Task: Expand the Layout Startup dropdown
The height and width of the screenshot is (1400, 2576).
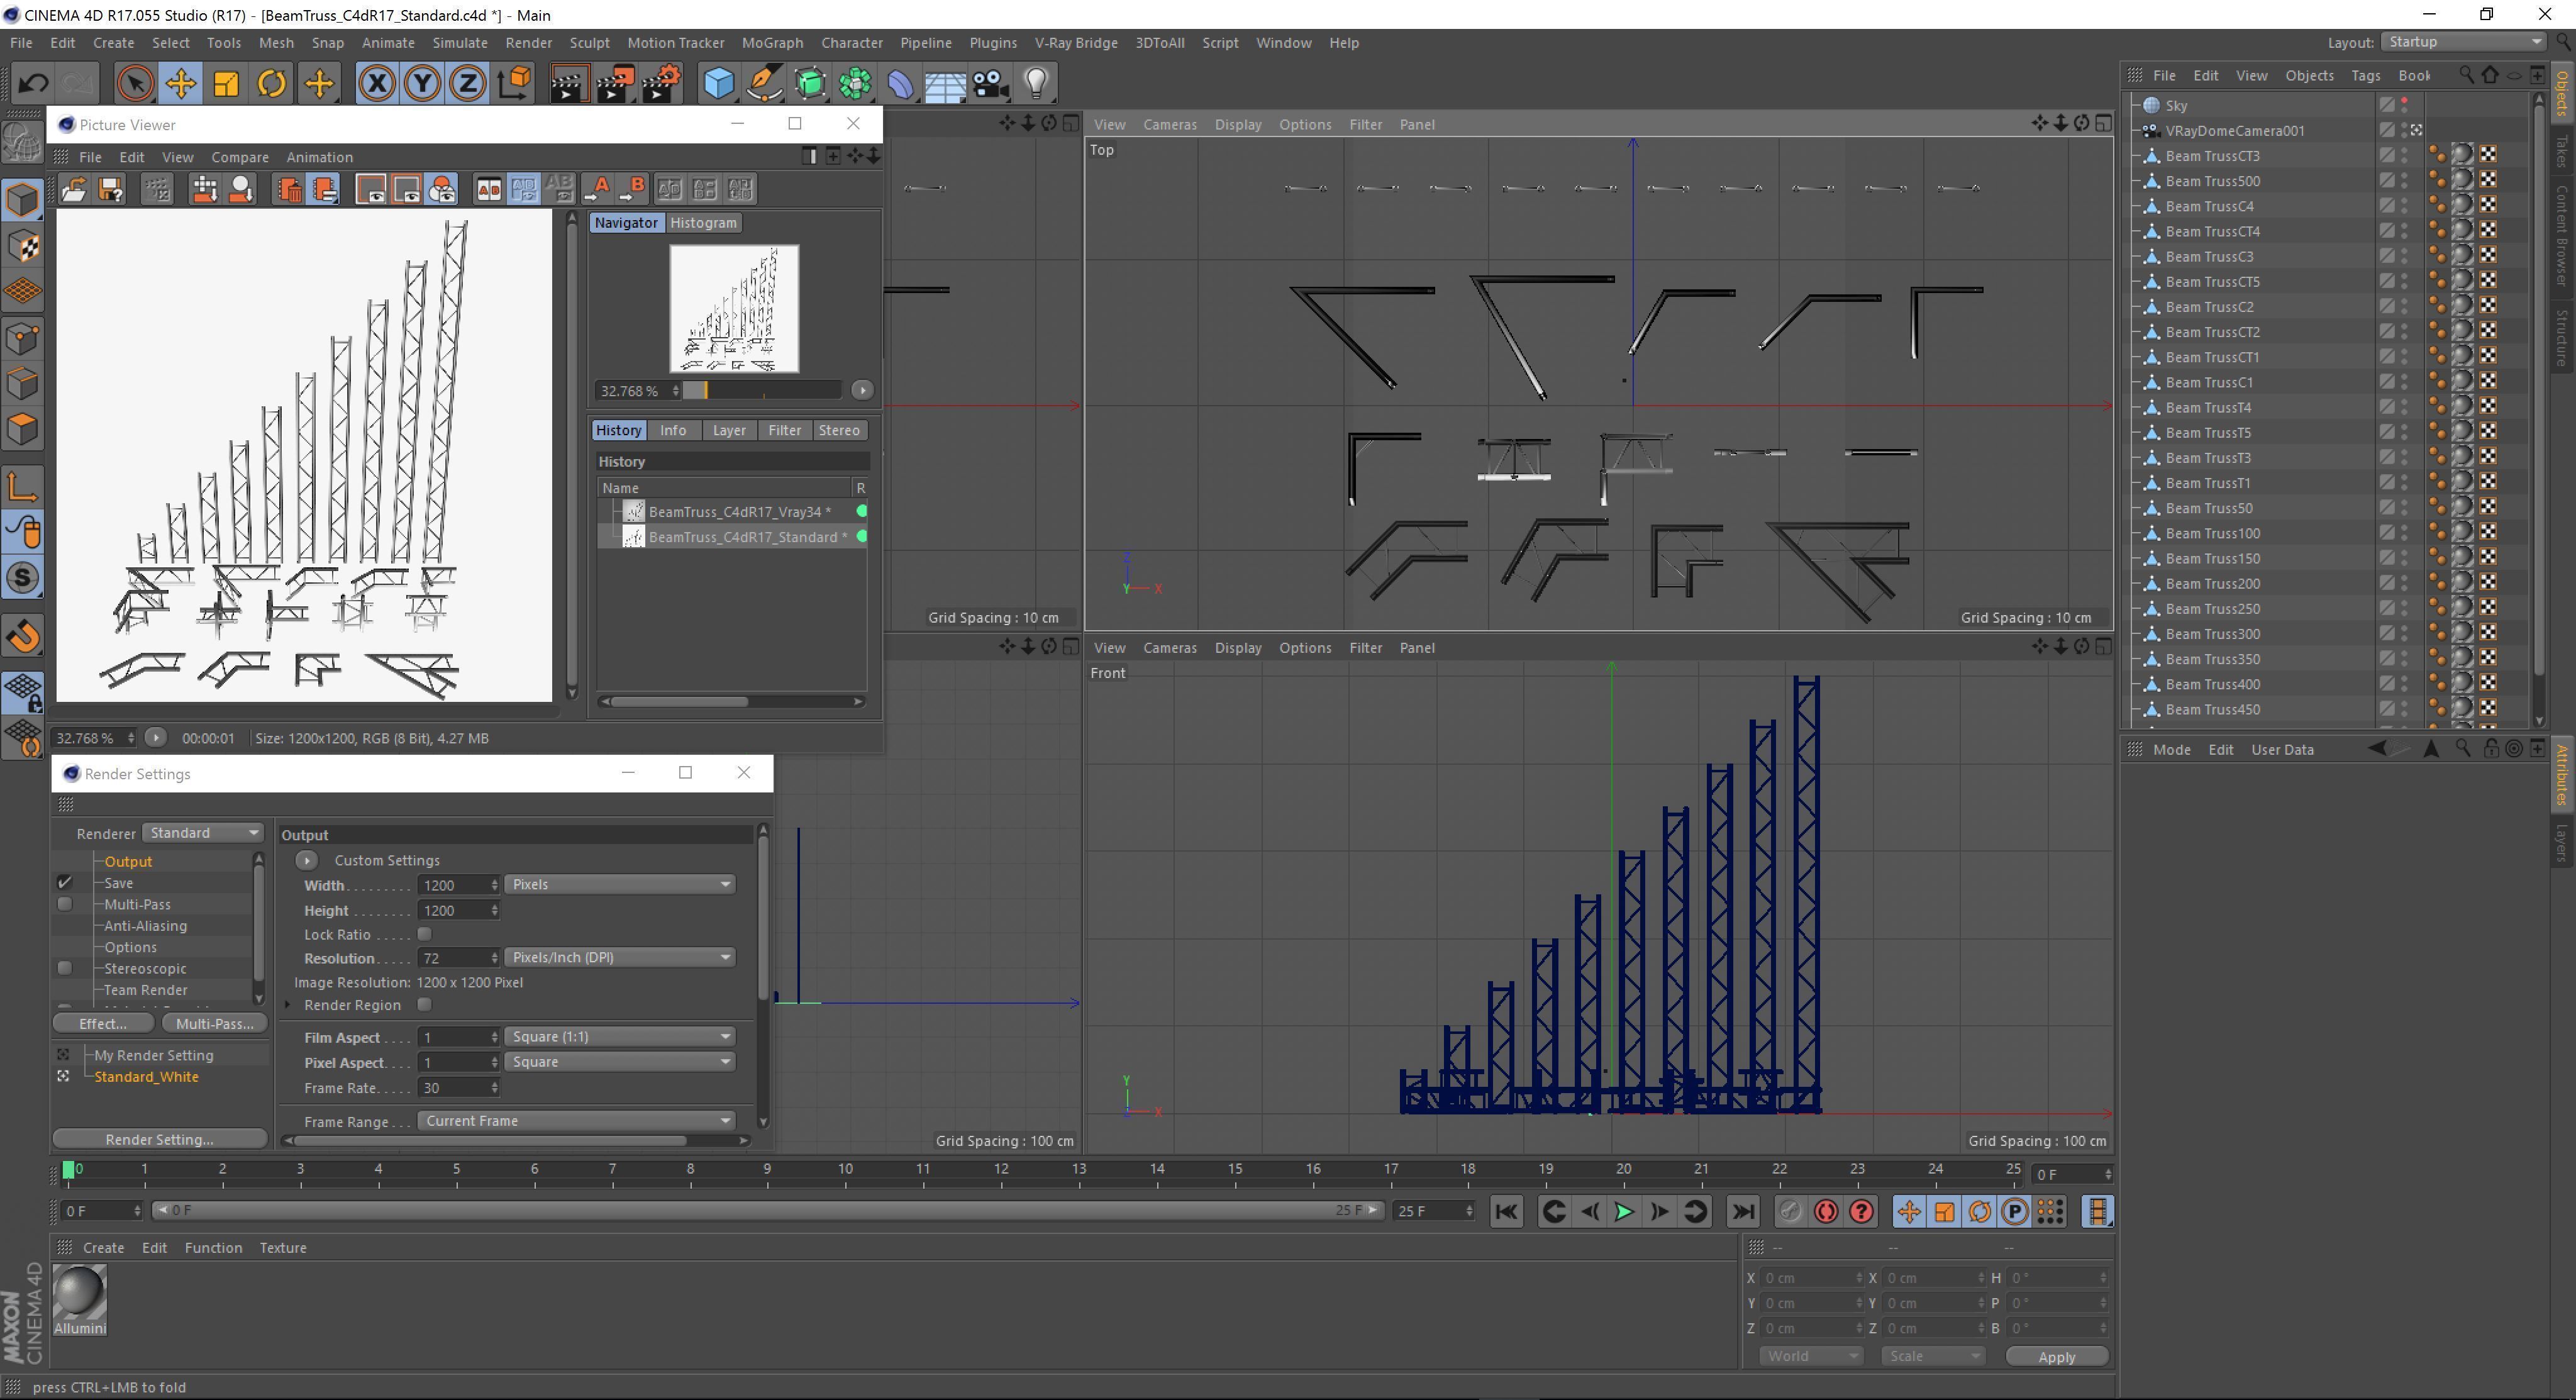Action: (2462, 42)
